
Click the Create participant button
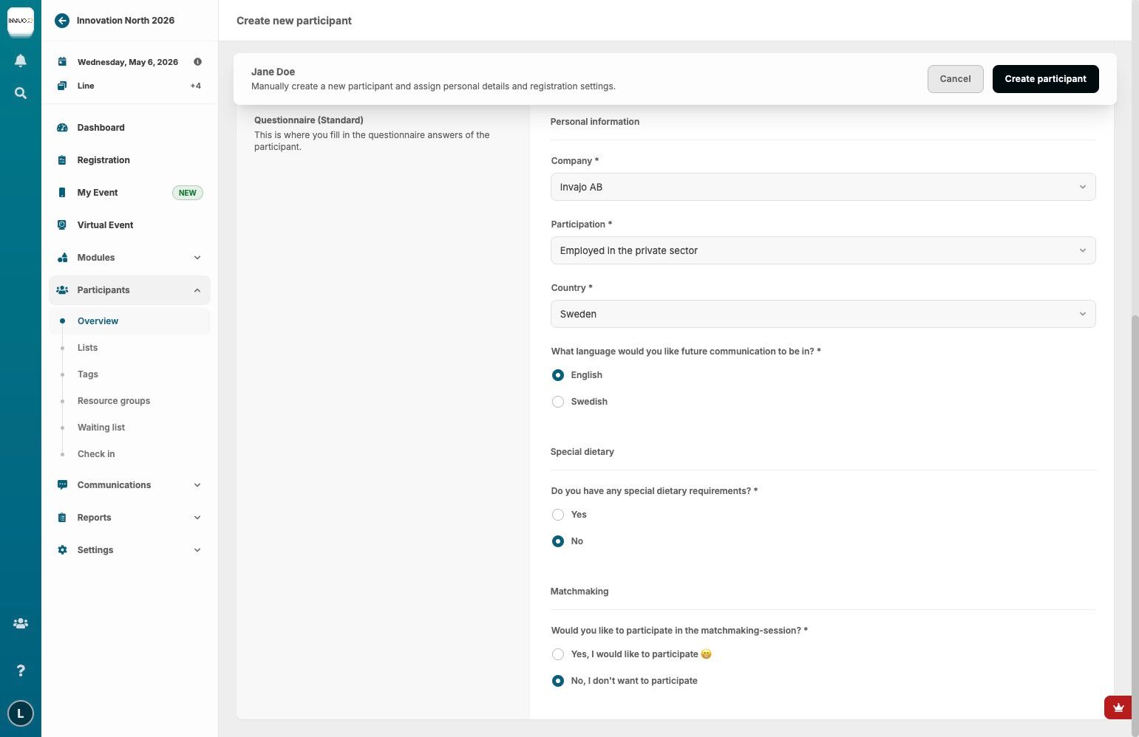pos(1045,79)
